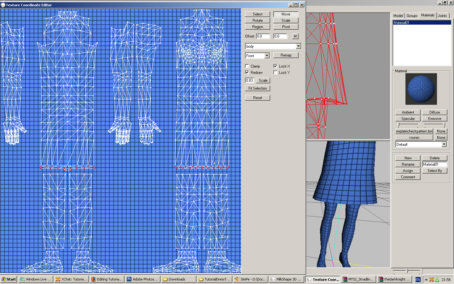454x284 pixels.
Task: Open Firefox Editing Tutorial taskbar window
Action: point(107,279)
